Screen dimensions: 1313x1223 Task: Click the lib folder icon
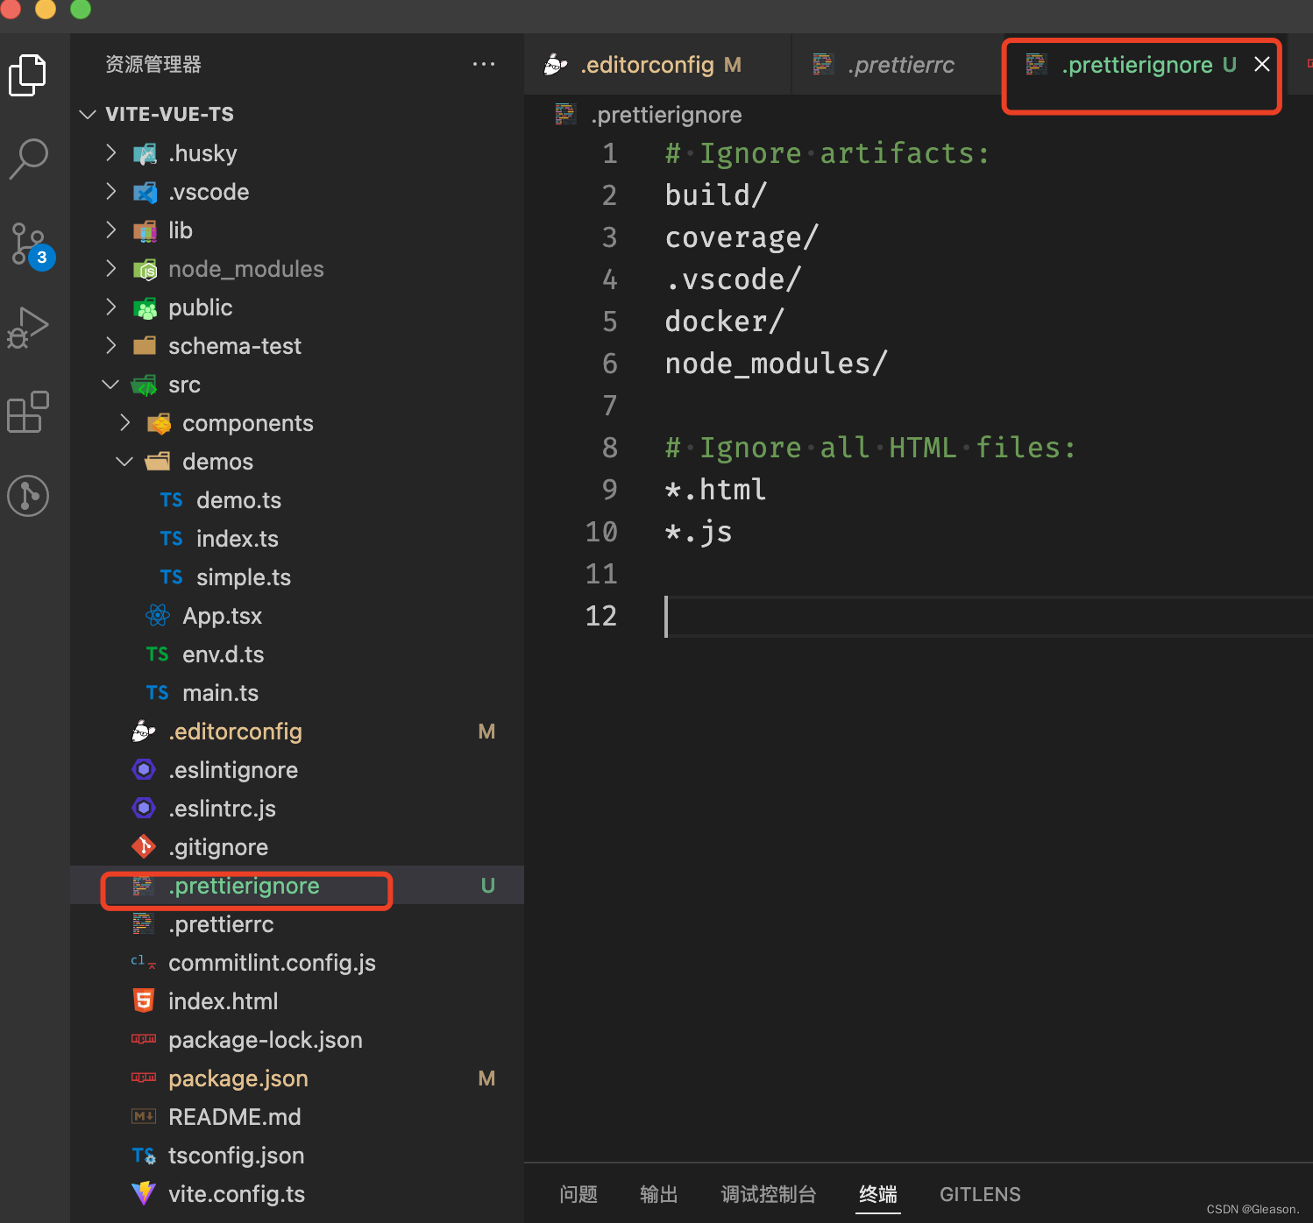(145, 230)
